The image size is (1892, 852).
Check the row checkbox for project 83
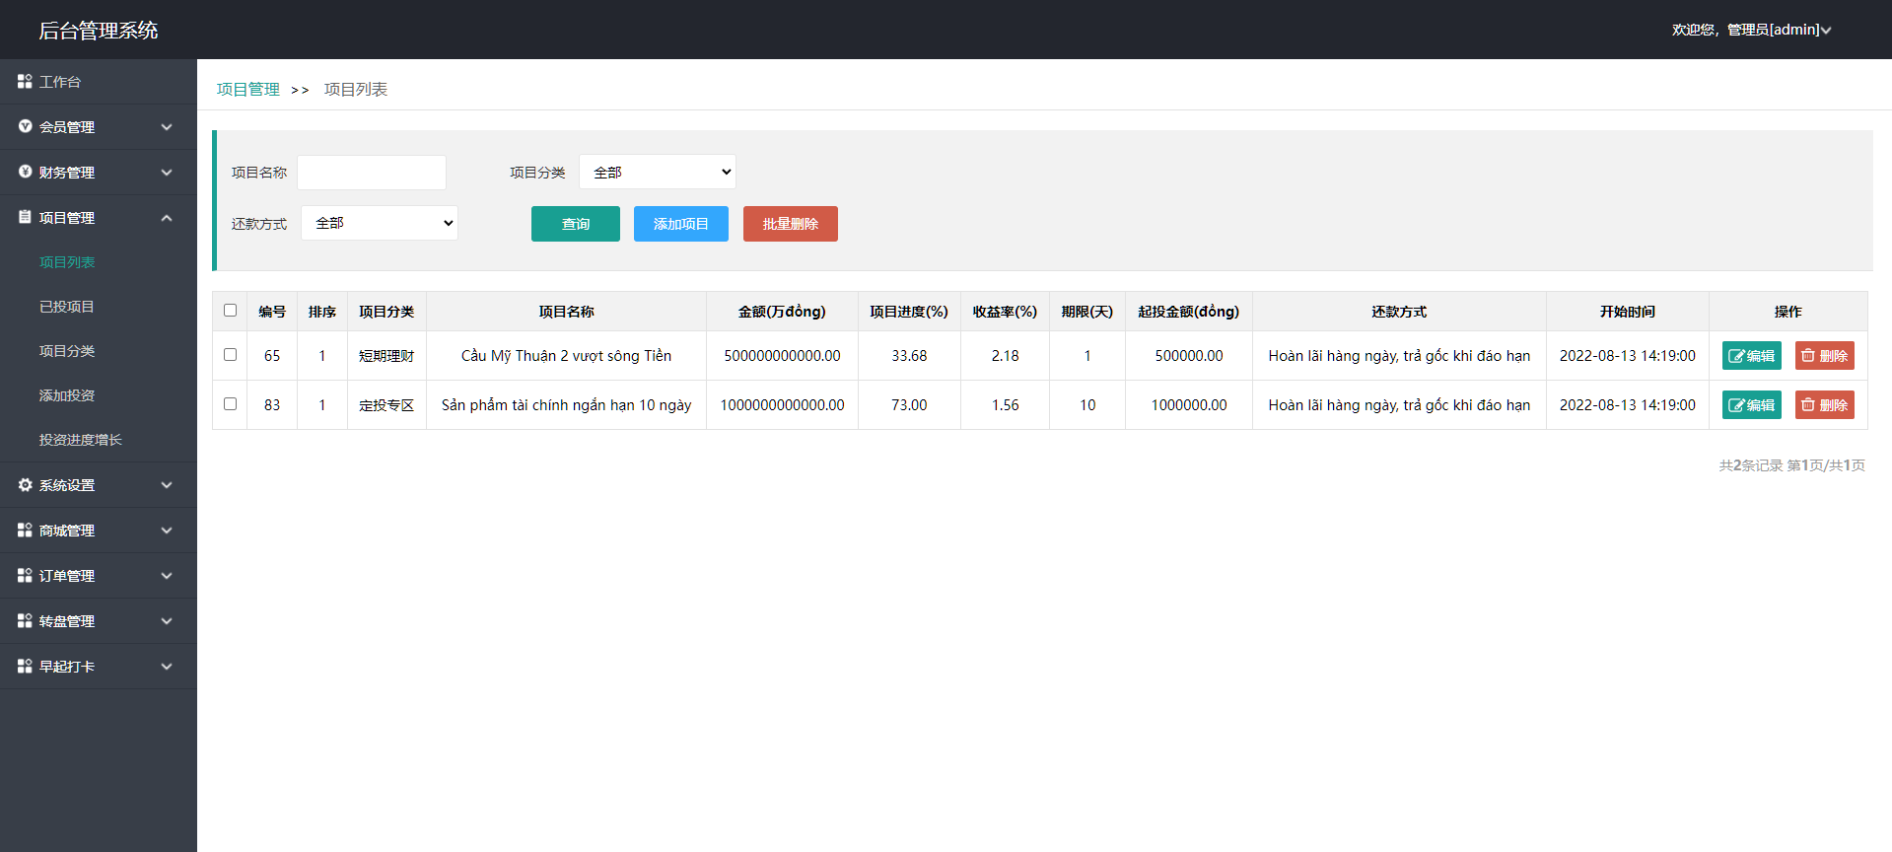click(230, 404)
